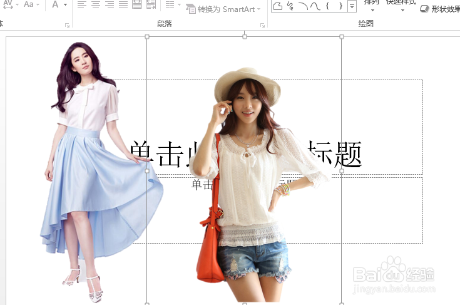Click the 绘图 group label
This screenshot has height=305, width=460.
pyautogui.click(x=365, y=23)
